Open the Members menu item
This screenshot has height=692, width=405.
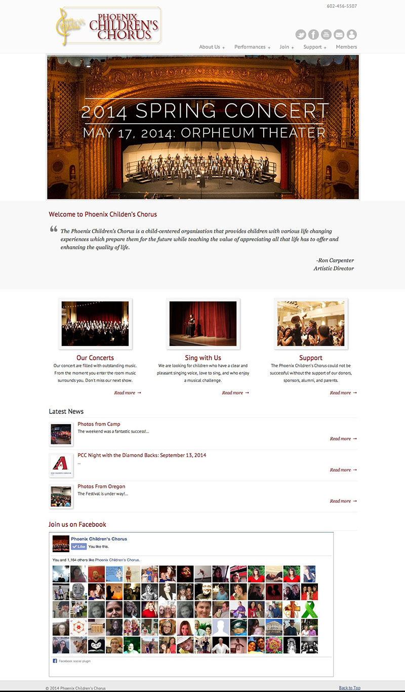coord(346,47)
